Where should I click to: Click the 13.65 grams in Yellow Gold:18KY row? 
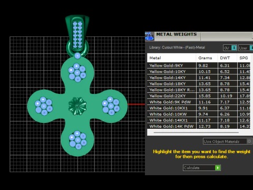click(205, 84)
